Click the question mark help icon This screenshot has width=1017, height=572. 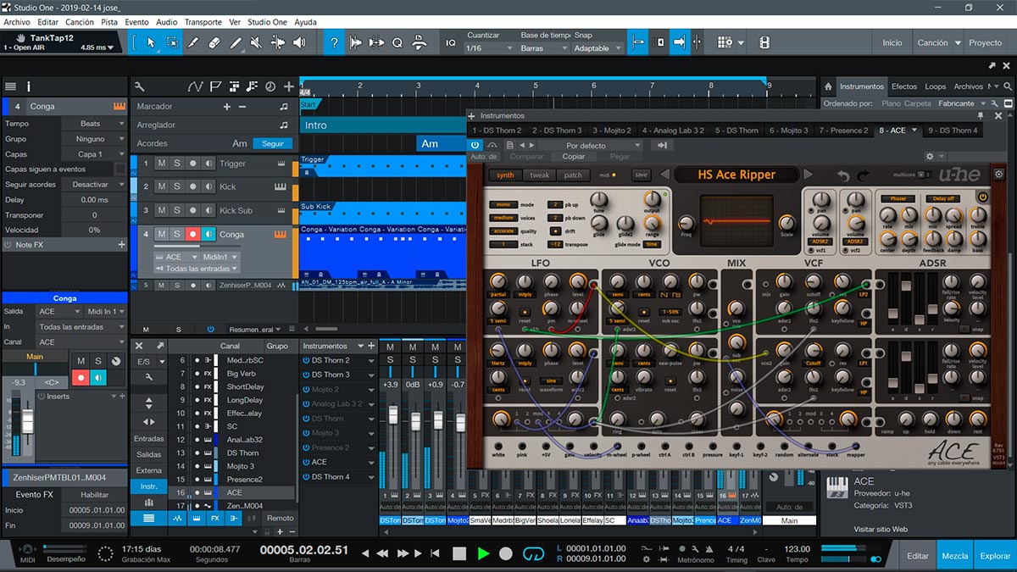pyautogui.click(x=336, y=42)
